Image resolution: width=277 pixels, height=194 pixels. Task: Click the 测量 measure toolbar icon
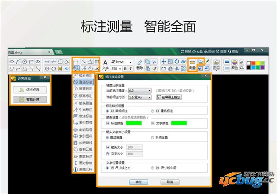point(193,68)
